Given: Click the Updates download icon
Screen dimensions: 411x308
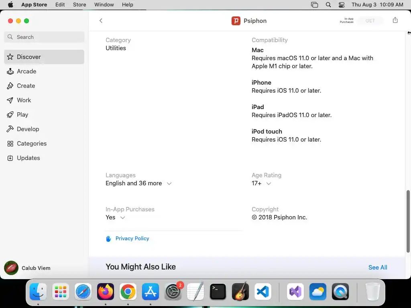Looking at the screenshot, I should coord(10,158).
